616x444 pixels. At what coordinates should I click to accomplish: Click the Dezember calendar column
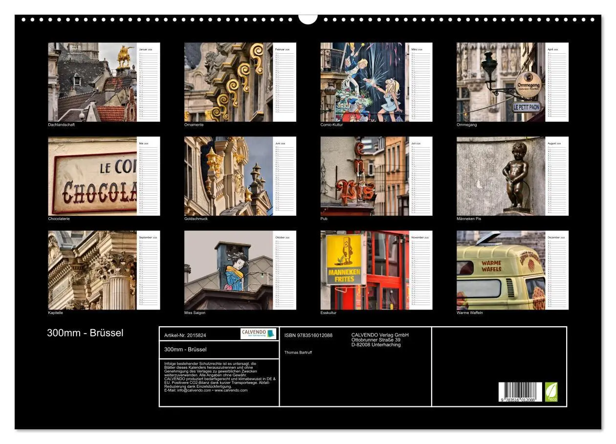557,270
